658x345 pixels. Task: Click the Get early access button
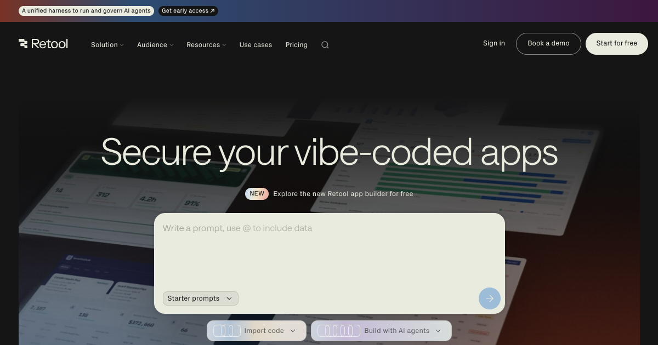tap(188, 11)
